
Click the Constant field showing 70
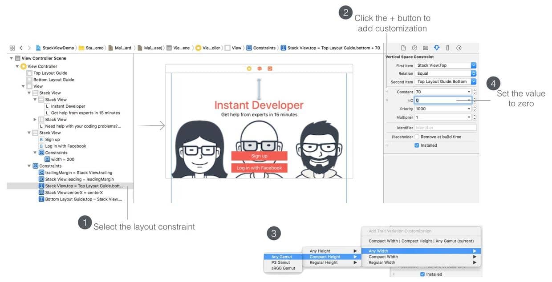tap(443, 92)
